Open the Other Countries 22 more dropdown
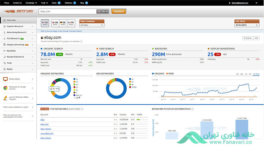The image size is (264, 151). pos(92,25)
